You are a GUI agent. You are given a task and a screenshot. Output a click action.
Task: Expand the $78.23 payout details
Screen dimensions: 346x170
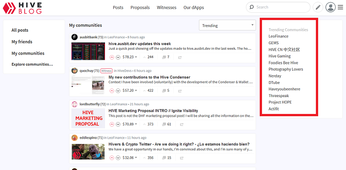coord(130,57)
